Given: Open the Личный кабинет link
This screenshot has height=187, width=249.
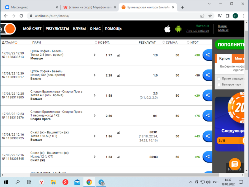Looking at the screenshot, I should (x=198, y=31).
